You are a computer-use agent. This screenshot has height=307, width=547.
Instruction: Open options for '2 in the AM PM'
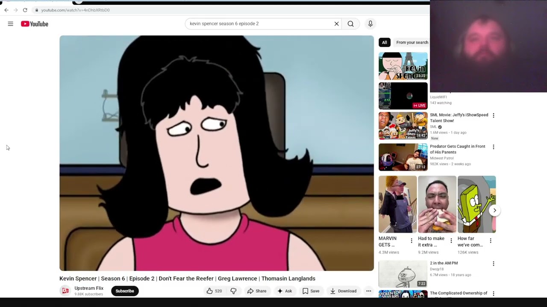click(x=494, y=264)
